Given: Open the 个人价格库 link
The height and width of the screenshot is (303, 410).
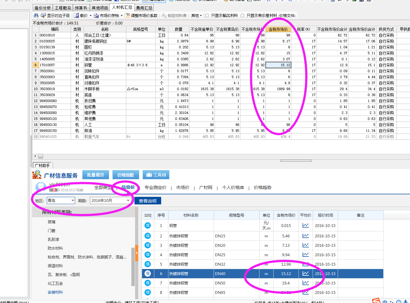Looking at the screenshot, I should click(233, 187).
